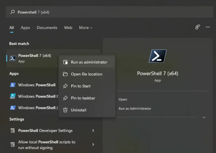Click the trash icon beside Uninstall
216x153 pixels.
click(65, 110)
